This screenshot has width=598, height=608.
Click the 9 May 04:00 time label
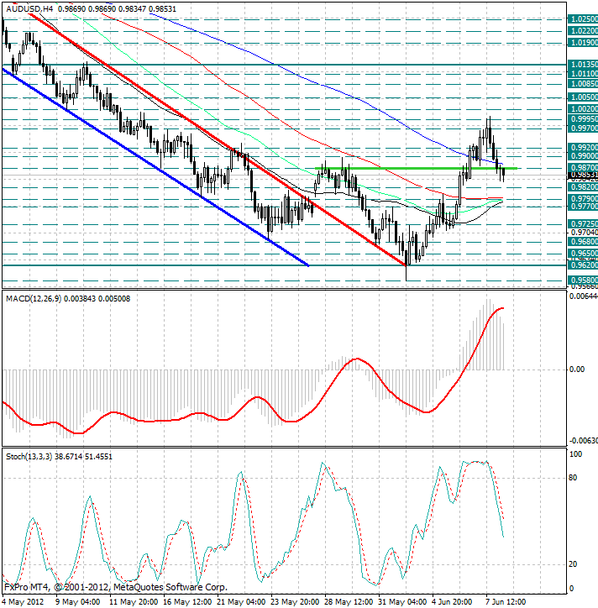(77, 602)
